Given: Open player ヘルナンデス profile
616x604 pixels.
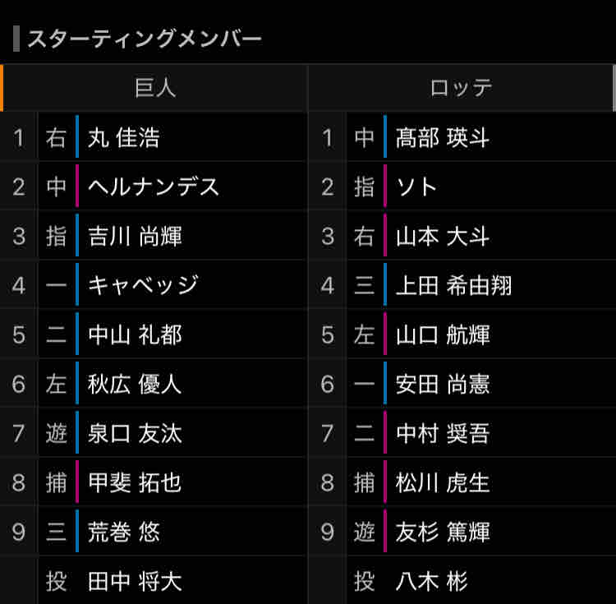Looking at the screenshot, I should pos(154,187).
